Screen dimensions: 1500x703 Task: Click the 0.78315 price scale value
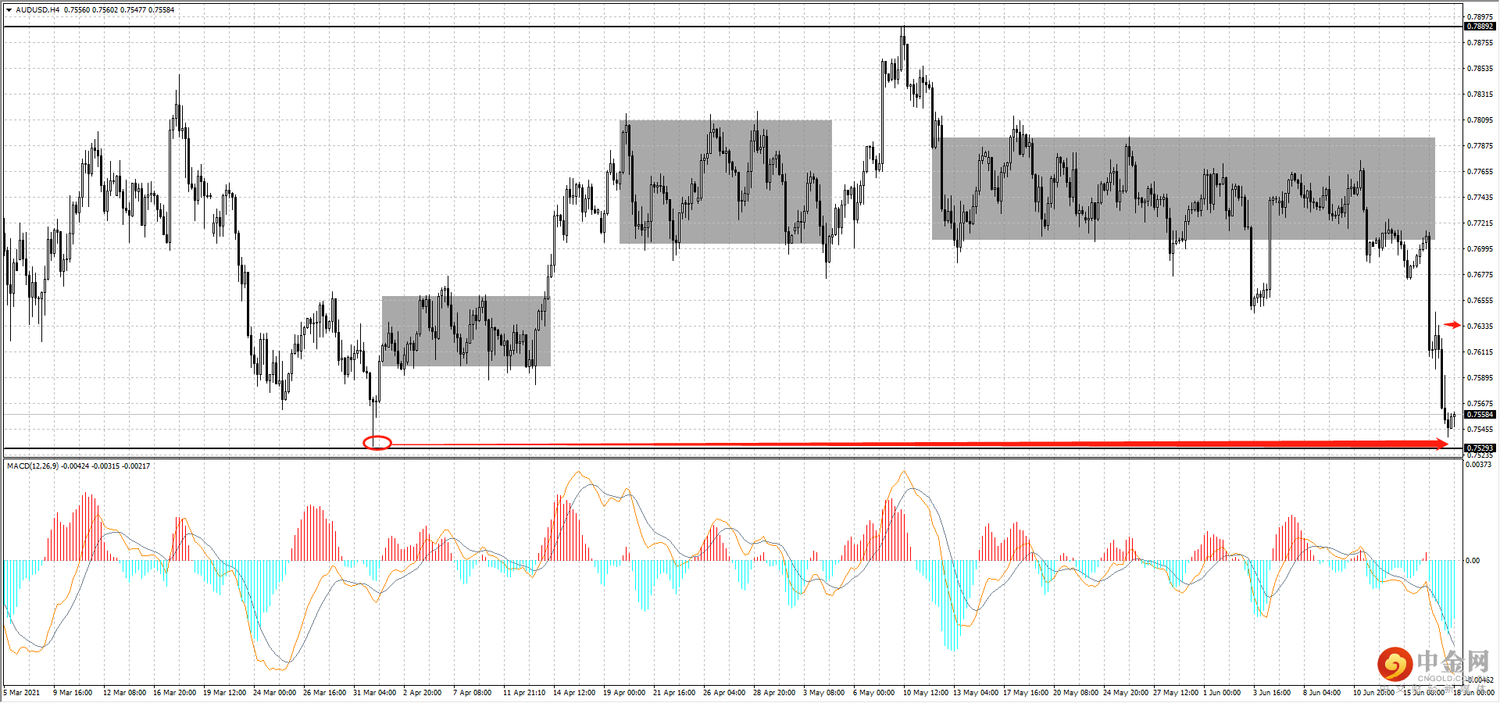(x=1480, y=95)
